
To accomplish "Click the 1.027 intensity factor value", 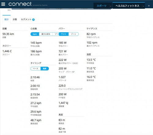I will (62, 77).
